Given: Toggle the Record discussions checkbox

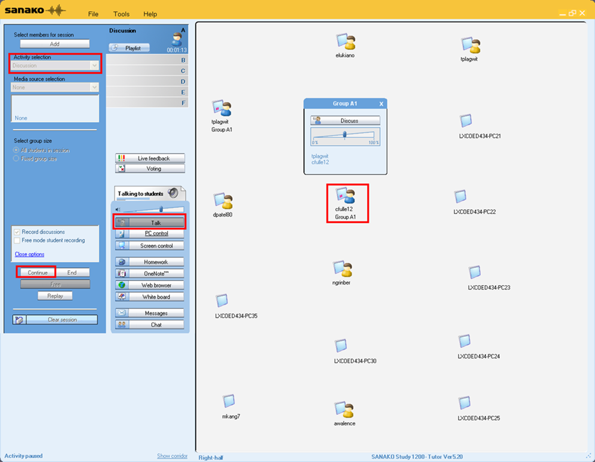Looking at the screenshot, I should click(17, 232).
